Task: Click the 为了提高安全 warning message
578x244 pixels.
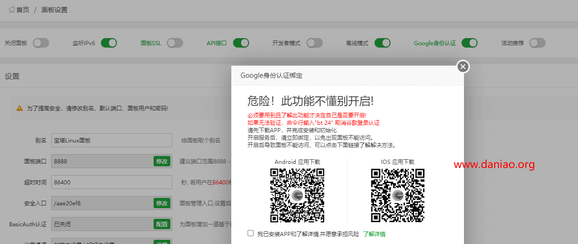Action: tap(97, 108)
